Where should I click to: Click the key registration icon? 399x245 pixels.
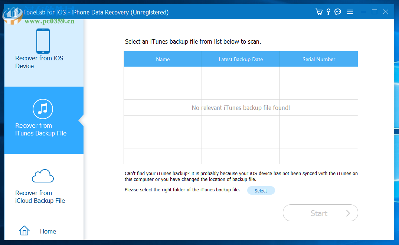click(328, 11)
